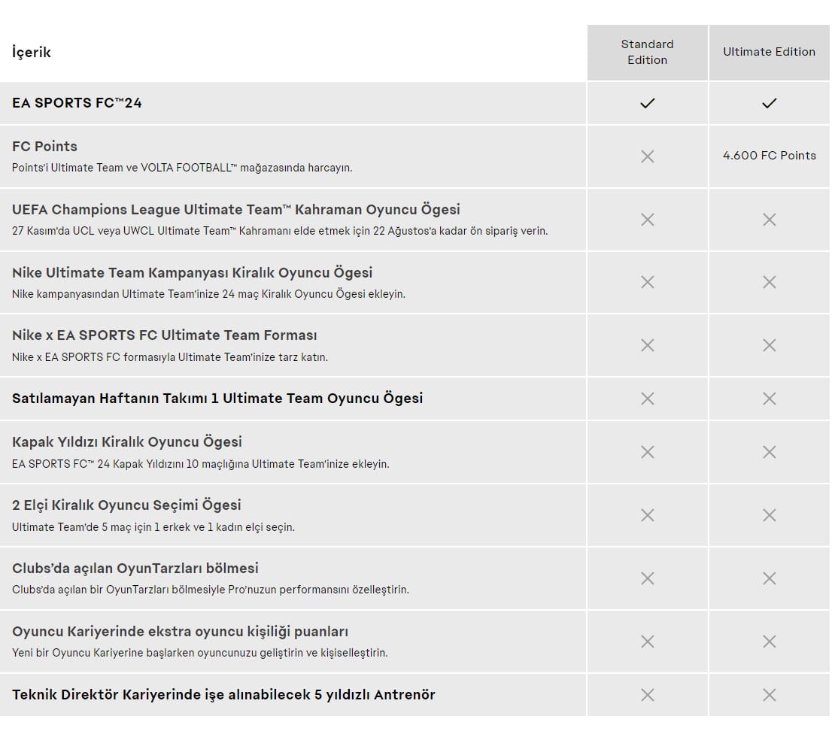This screenshot has width=835, height=731.
Task: Click Teknik Direktör Kariyerinde 5 yıldızlı Antrenör title
Action: 223,695
